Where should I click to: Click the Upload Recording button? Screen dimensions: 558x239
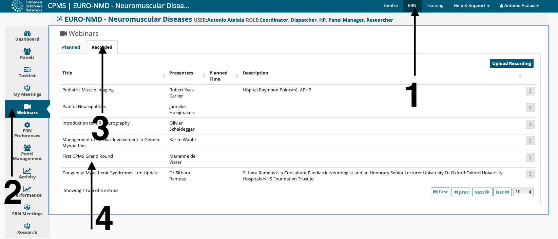point(511,63)
